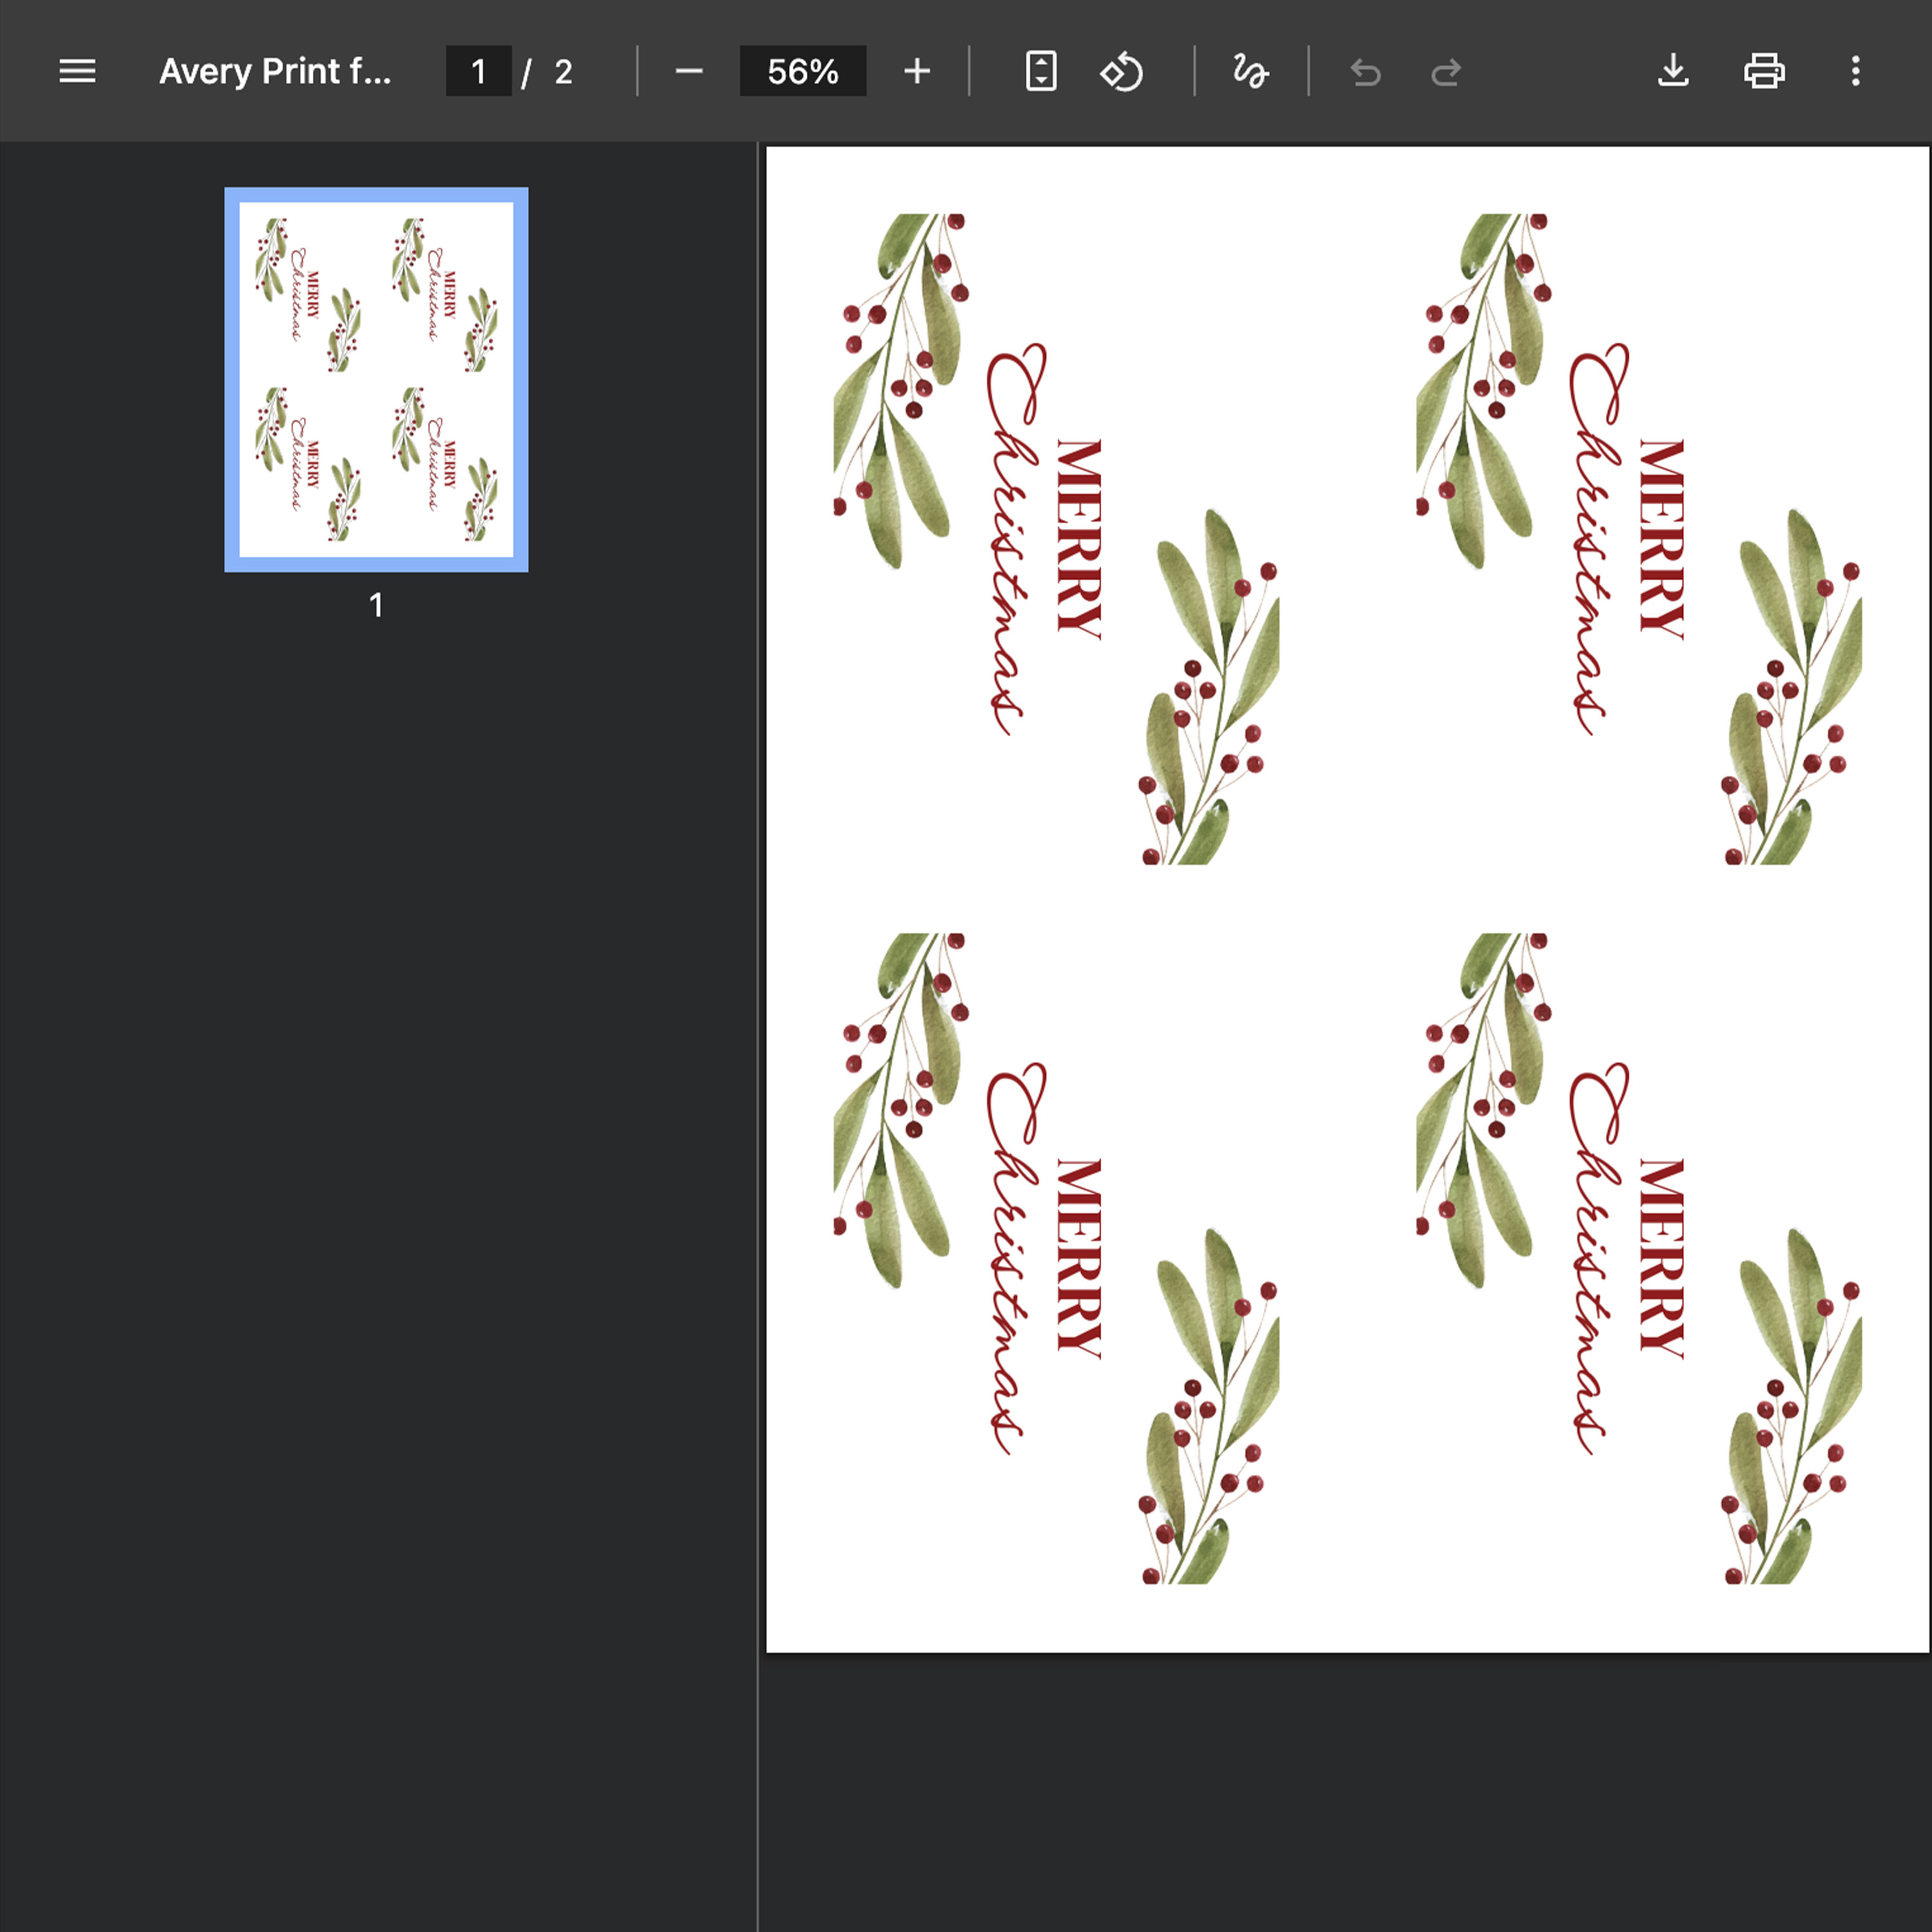
Task: Print the Christmas gift tags document
Action: coord(1764,71)
